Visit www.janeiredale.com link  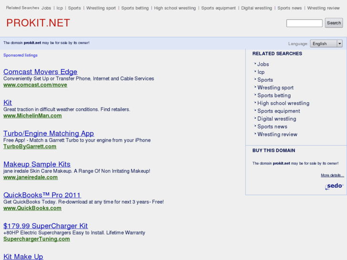point(31,177)
